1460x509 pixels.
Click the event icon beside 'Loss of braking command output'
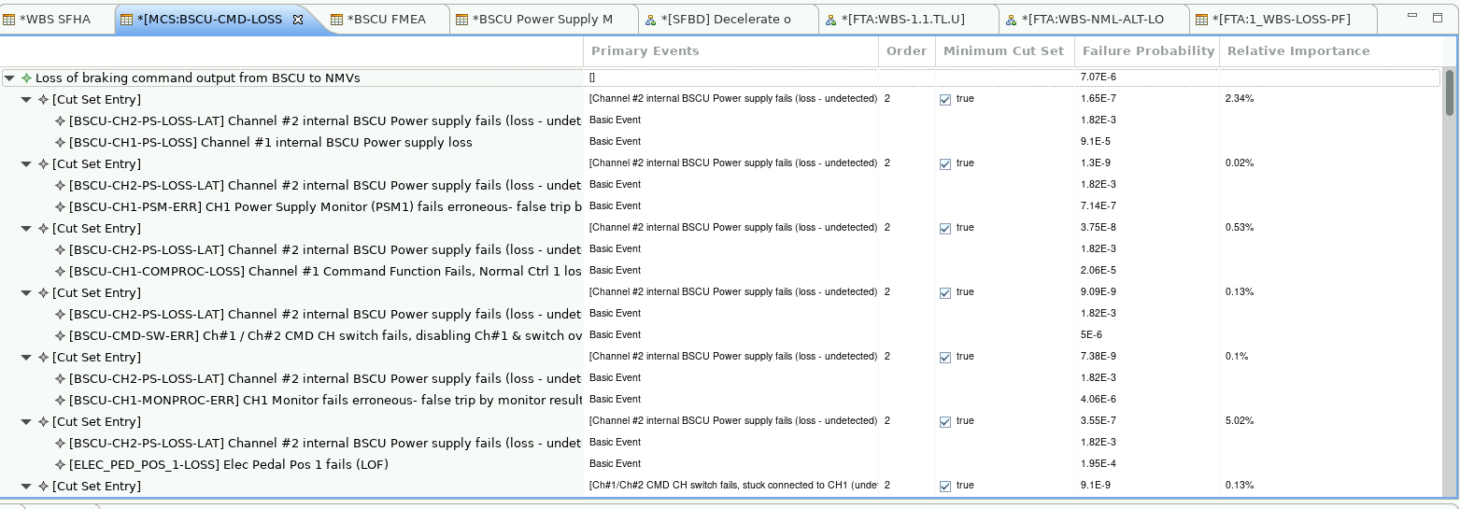(26, 78)
